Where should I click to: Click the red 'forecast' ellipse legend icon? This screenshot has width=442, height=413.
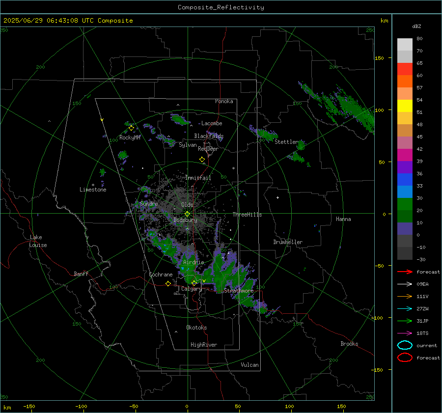point(405,358)
